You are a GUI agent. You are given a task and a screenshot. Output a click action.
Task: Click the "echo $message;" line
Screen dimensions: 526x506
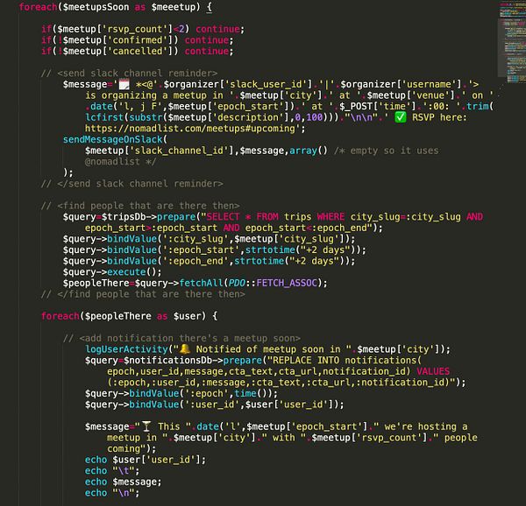123,482
